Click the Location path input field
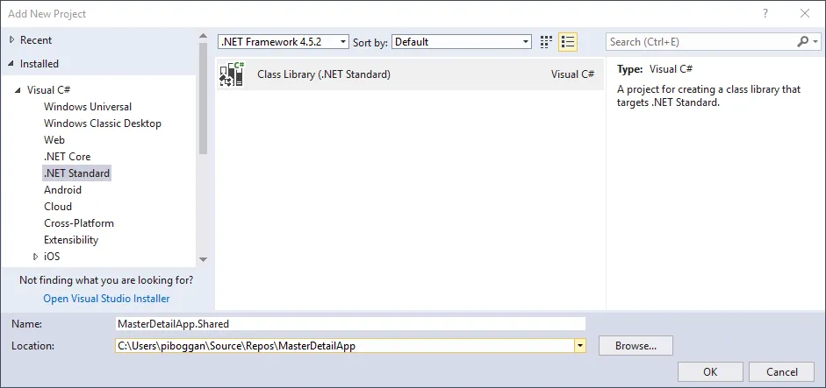Image resolution: width=826 pixels, height=388 pixels. pyautogui.click(x=345, y=346)
